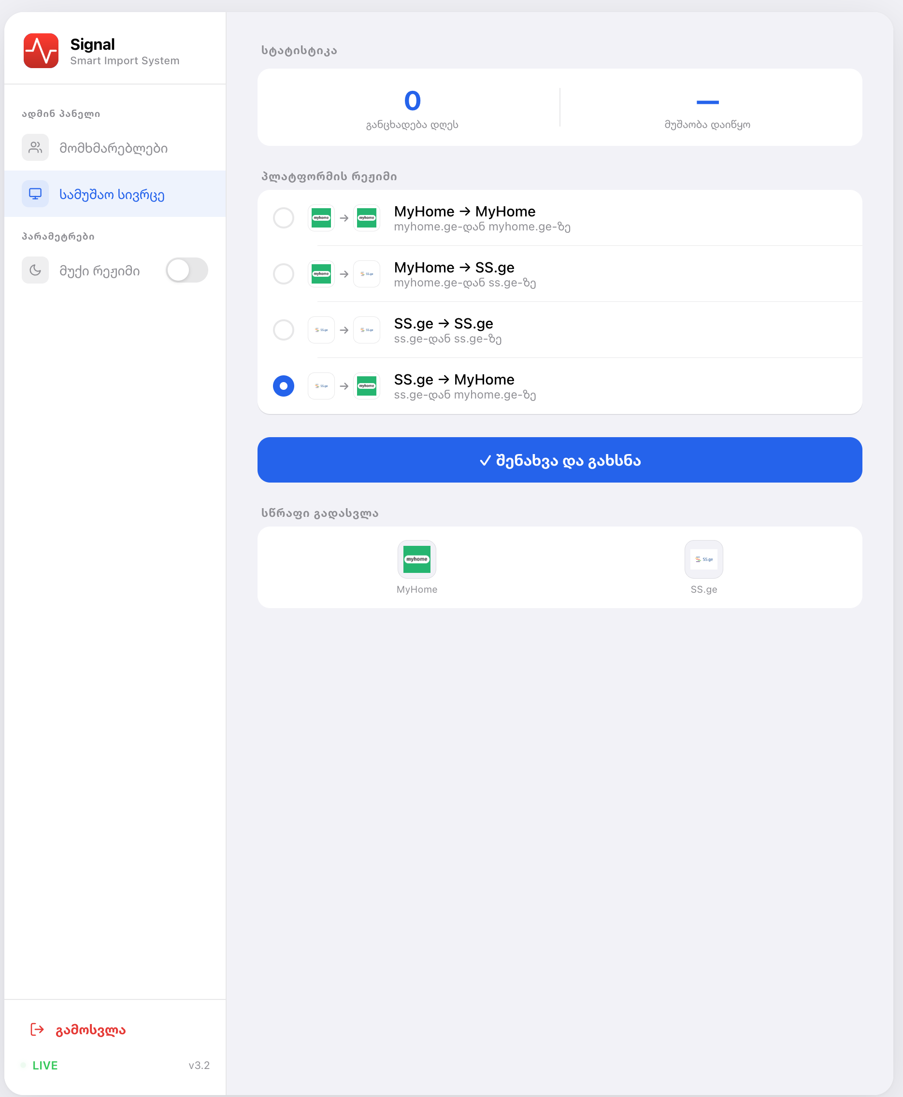
Task: Click the მუქი რეჟიმი label text
Action: point(100,271)
